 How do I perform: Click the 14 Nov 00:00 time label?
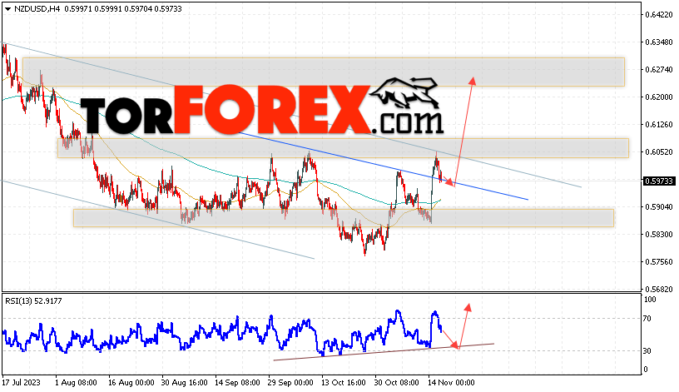click(x=451, y=383)
